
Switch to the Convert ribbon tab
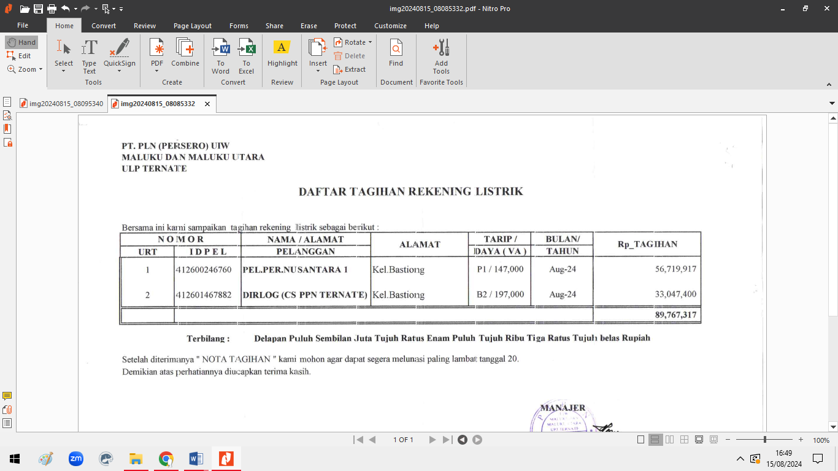(x=104, y=26)
